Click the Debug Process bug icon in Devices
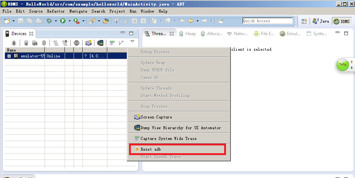Screen dimensions: 355x178 (14, 43)
